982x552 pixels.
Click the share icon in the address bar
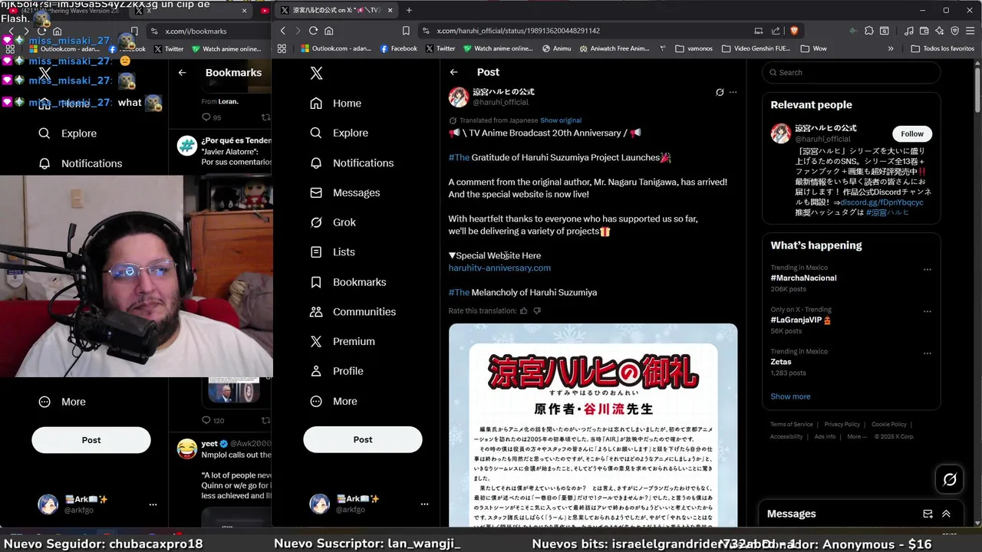tap(776, 31)
